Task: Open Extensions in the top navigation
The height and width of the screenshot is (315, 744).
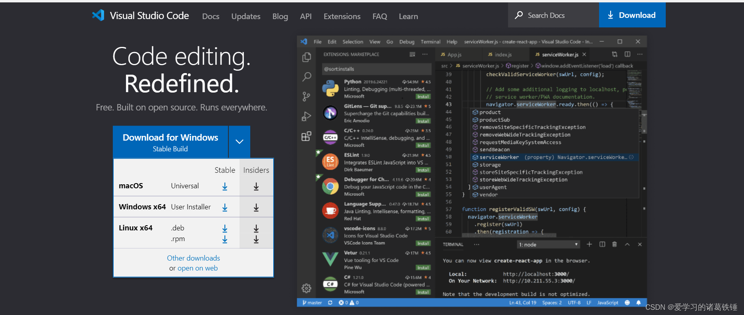Action: pos(342,16)
